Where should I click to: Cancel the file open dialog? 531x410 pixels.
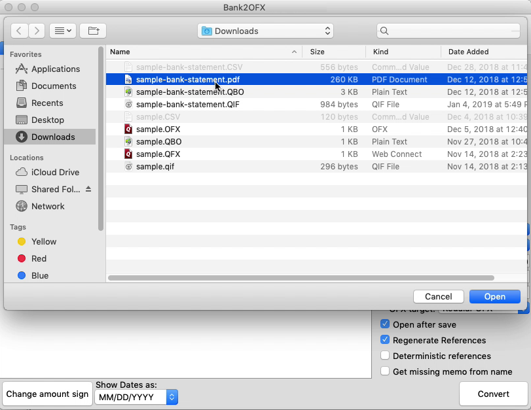coord(439,297)
